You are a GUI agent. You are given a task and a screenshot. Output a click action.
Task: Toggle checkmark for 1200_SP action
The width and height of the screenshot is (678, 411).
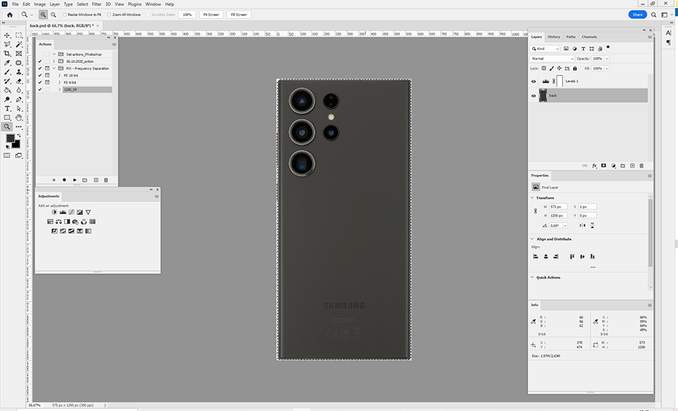(40, 90)
